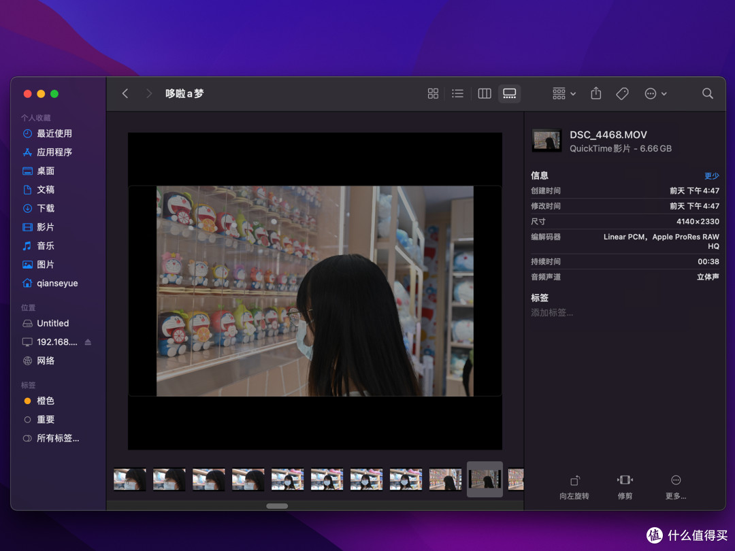Click the highlighted selected filmstrip thumbnail

click(485, 480)
